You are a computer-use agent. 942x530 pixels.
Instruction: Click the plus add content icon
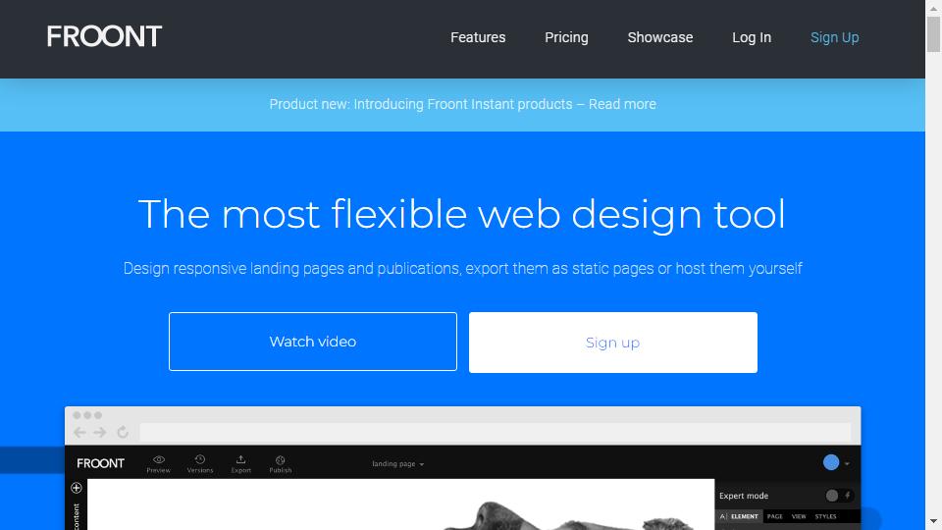point(77,488)
